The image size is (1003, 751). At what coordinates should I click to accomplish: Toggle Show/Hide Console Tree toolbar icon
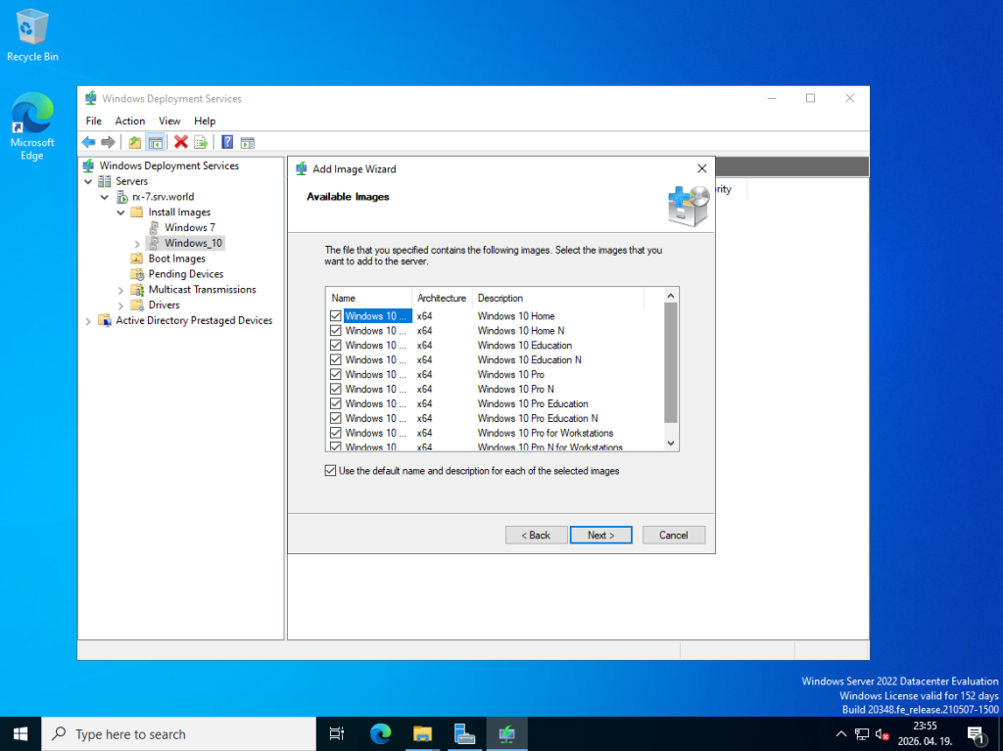(155, 142)
